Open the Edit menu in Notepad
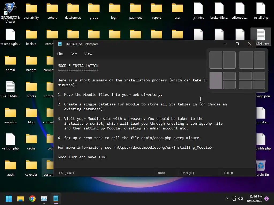This screenshot has height=205, width=274. pyautogui.click(x=73, y=54)
